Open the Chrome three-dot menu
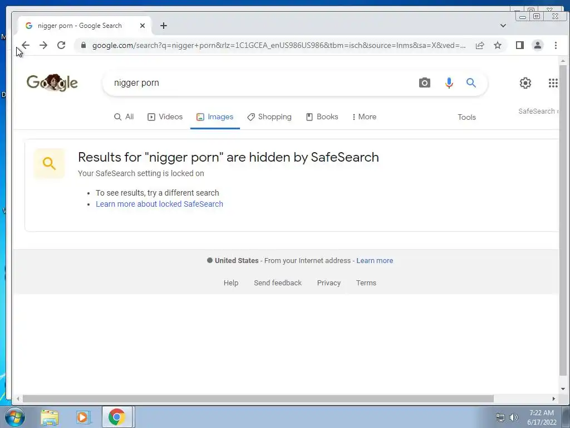This screenshot has height=428, width=570. coord(556,45)
